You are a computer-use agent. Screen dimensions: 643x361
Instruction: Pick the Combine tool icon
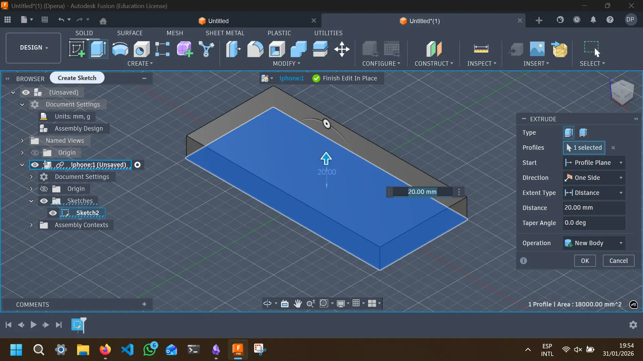(298, 49)
